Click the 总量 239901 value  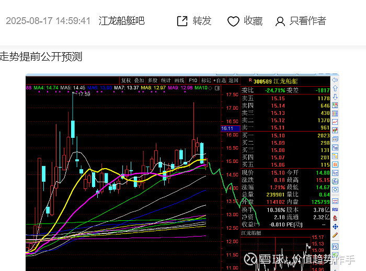click(x=276, y=195)
